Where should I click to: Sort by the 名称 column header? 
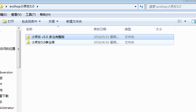tap(58, 29)
